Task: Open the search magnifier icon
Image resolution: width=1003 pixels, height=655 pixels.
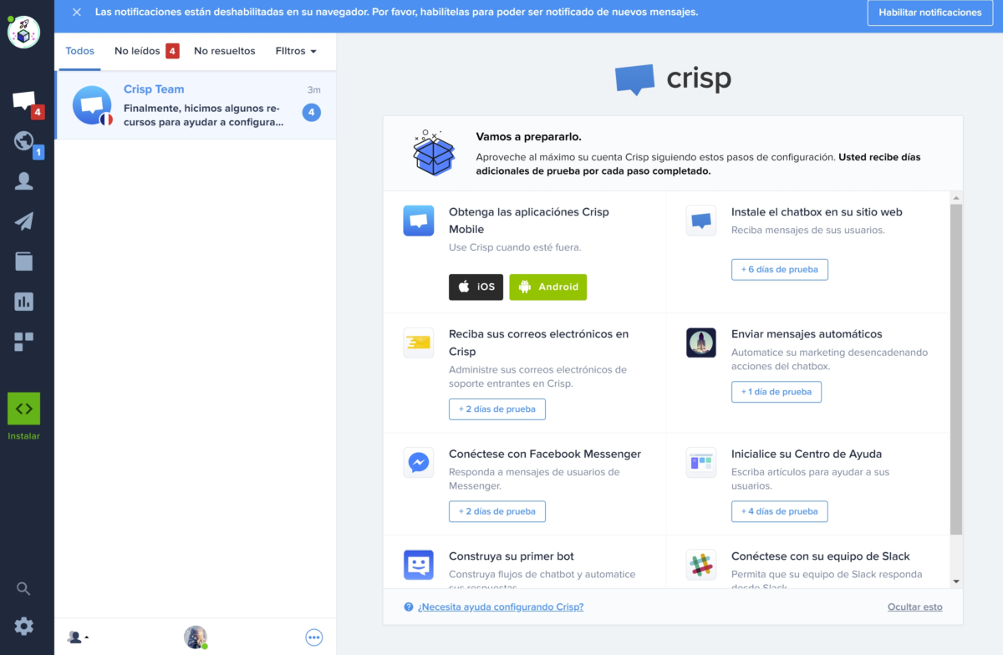Action: (24, 589)
